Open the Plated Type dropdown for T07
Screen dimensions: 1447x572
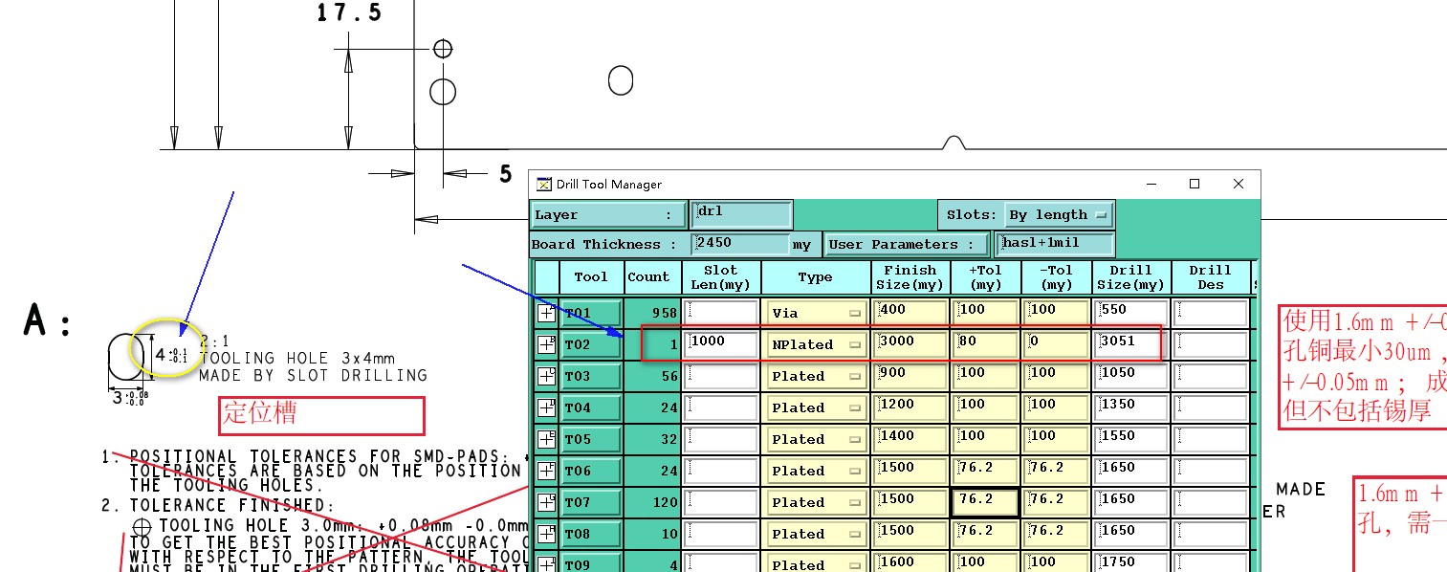pos(817,502)
